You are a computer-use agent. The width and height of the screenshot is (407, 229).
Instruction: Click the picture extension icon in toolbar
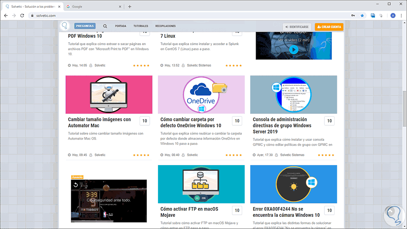[373, 15]
